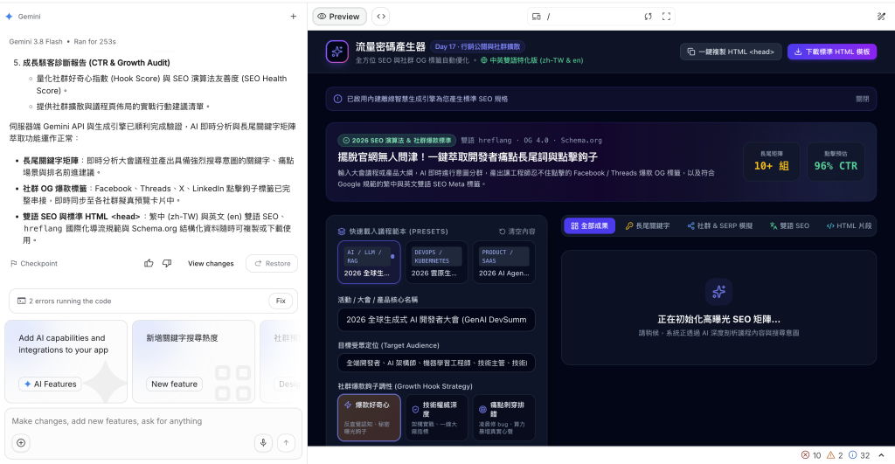The width and height of the screenshot is (895, 464).
Task: Click terminal icon in errors bar
Action: pos(21,301)
